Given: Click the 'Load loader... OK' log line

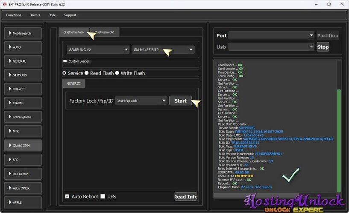Looking at the screenshot, I should point(230,65).
